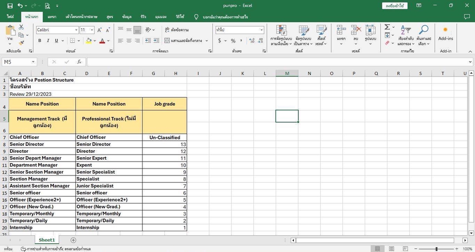Open underline style dropdown arrow

tap(63, 41)
